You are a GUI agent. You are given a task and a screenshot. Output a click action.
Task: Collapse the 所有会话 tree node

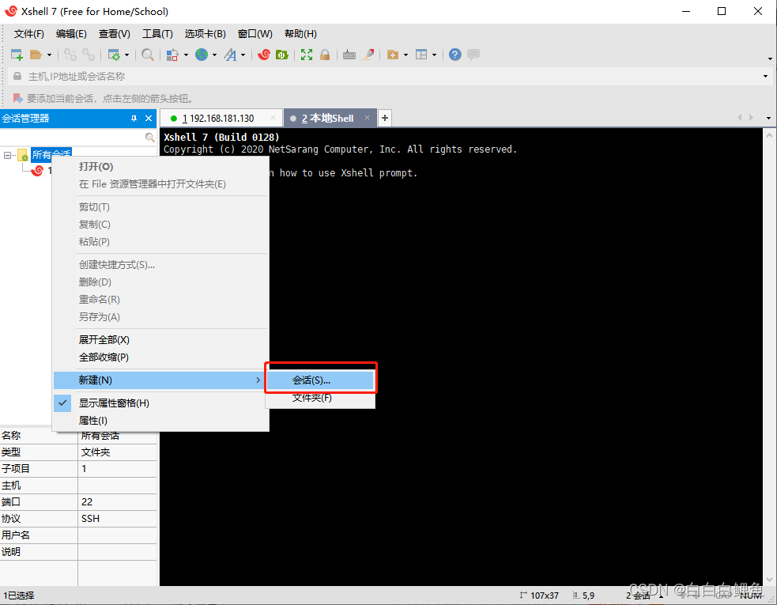pos(7,155)
